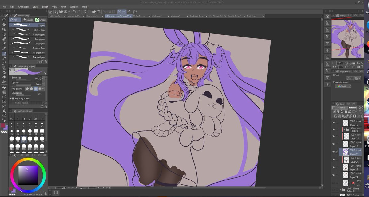Open the Brush Size dynamics button
Image resolution: width=369 pixels, height=197 pixels.
pyautogui.click(x=43, y=79)
